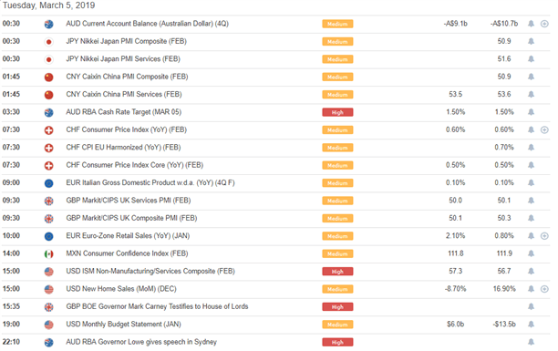Click bell icon for JPY Nikkei PMI Composite

click(x=531, y=42)
